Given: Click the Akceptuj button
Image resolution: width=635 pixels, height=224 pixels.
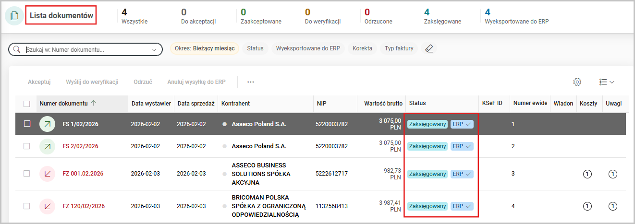Looking at the screenshot, I should pos(39,82).
